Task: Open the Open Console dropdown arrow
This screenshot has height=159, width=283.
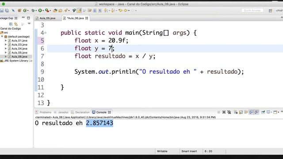Action: pyautogui.click(x=279, y=112)
